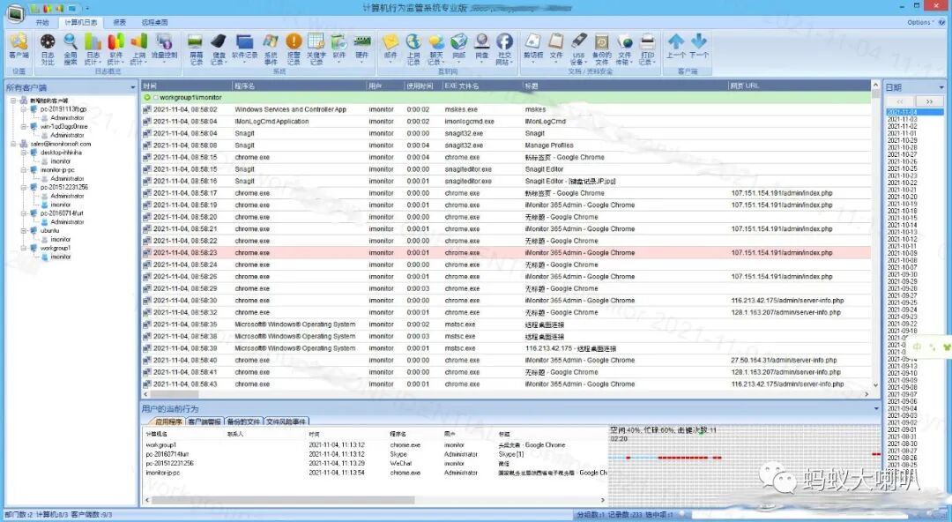
Task: Open 软件记录 software records
Action: 245,46
